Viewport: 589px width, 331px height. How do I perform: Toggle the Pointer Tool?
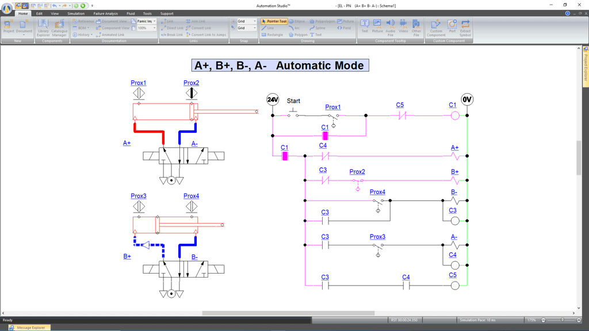pyautogui.click(x=274, y=21)
